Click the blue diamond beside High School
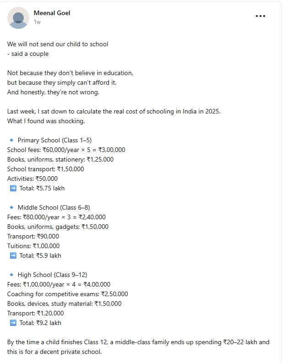 pos(11,275)
